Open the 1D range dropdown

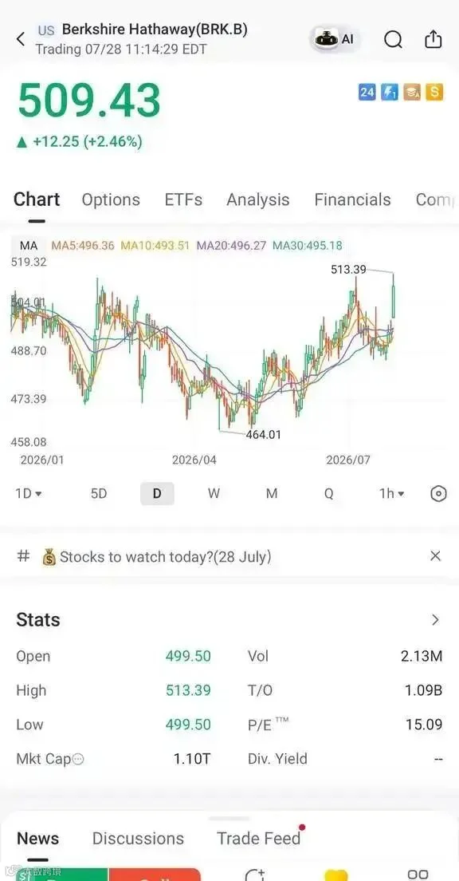pyautogui.click(x=29, y=494)
